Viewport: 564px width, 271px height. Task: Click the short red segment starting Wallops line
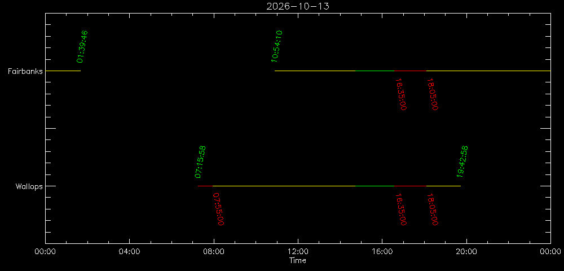[205, 186]
